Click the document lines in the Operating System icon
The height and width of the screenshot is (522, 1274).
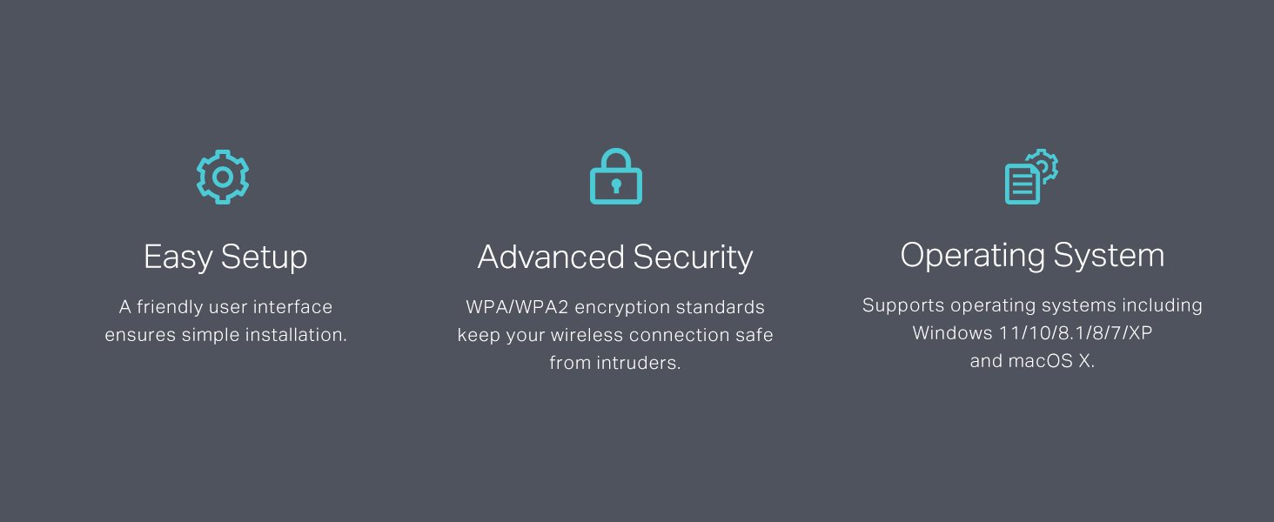(x=1022, y=184)
